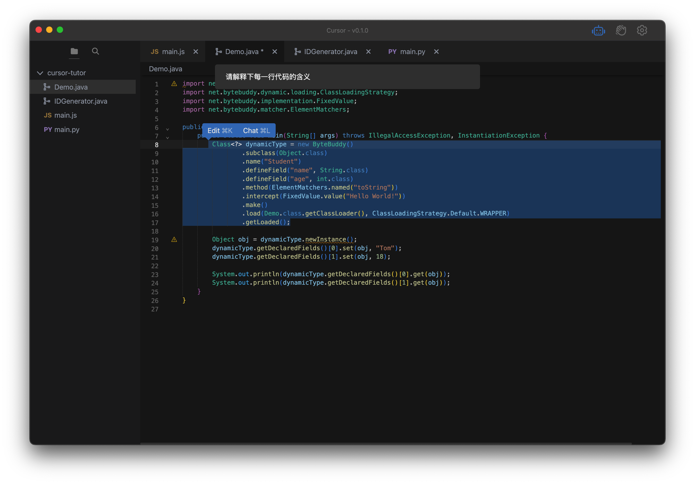Click the Edit ⌘K button
This screenshot has width=695, height=484.
point(220,130)
